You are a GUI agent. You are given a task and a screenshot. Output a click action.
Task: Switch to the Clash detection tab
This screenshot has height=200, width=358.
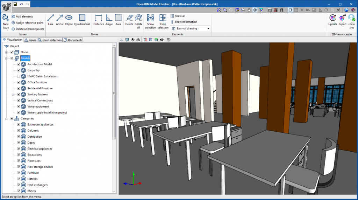[50, 40]
